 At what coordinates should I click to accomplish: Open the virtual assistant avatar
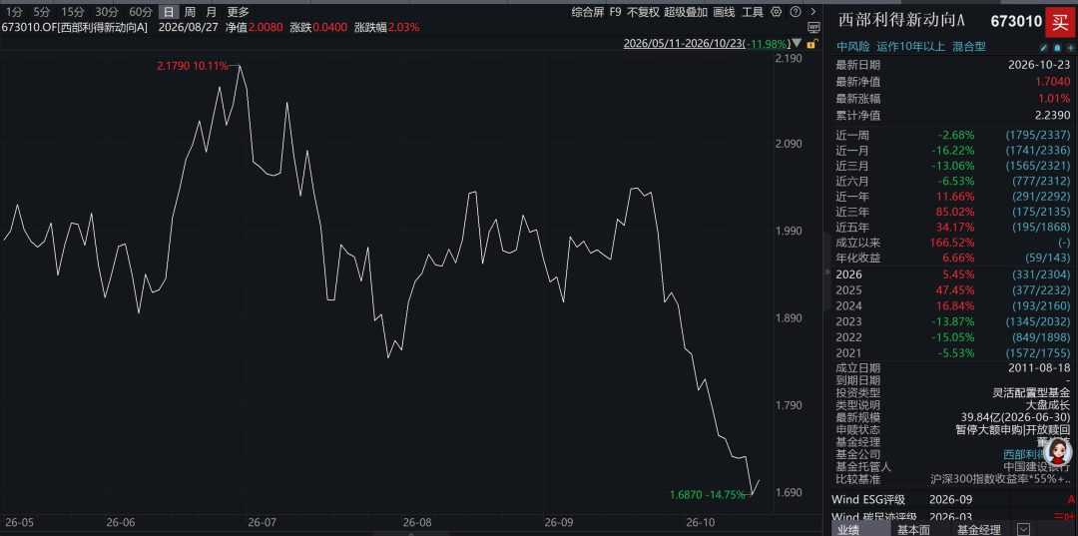click(1057, 452)
